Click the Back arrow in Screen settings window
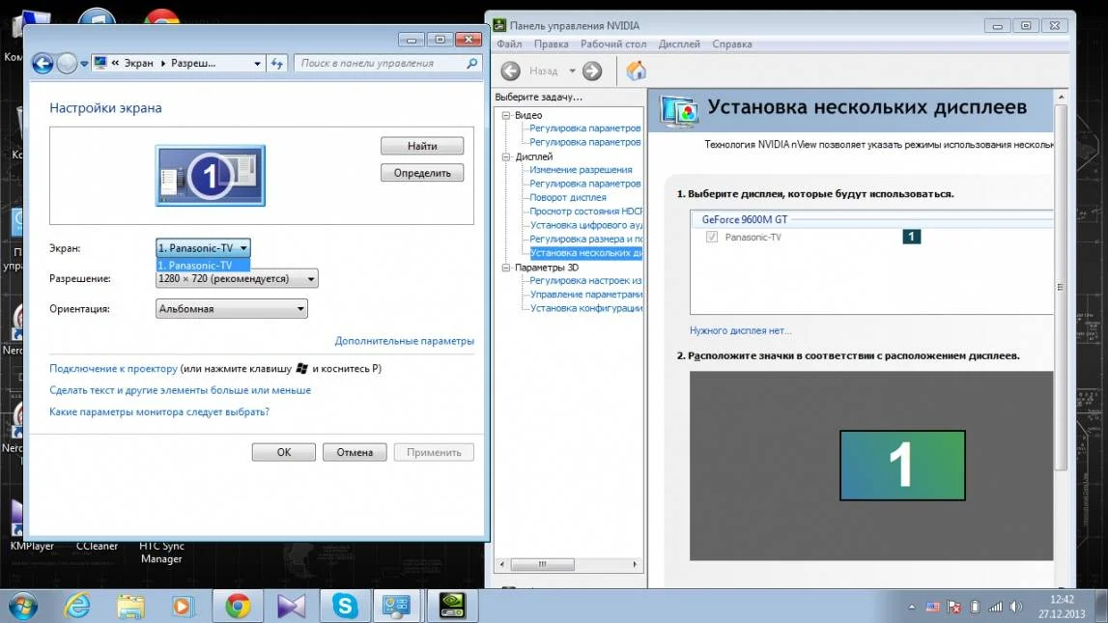This screenshot has width=1108, height=623. point(43,64)
